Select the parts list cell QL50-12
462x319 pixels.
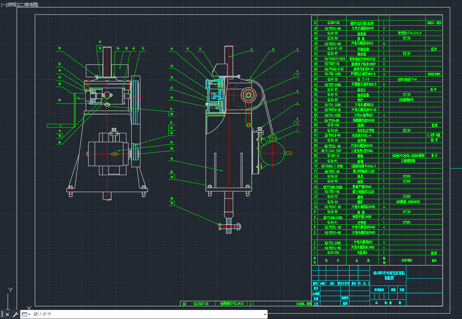(x=333, y=196)
